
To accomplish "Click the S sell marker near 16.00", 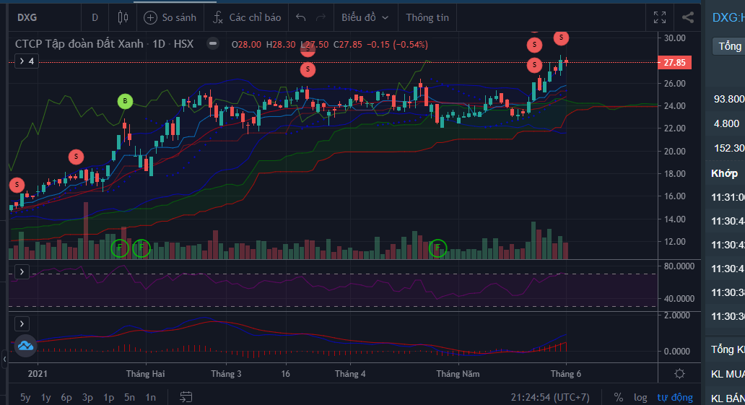I will pos(17,185).
